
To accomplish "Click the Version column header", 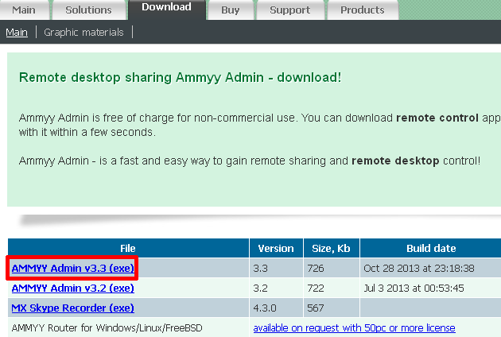I will 276,248.
